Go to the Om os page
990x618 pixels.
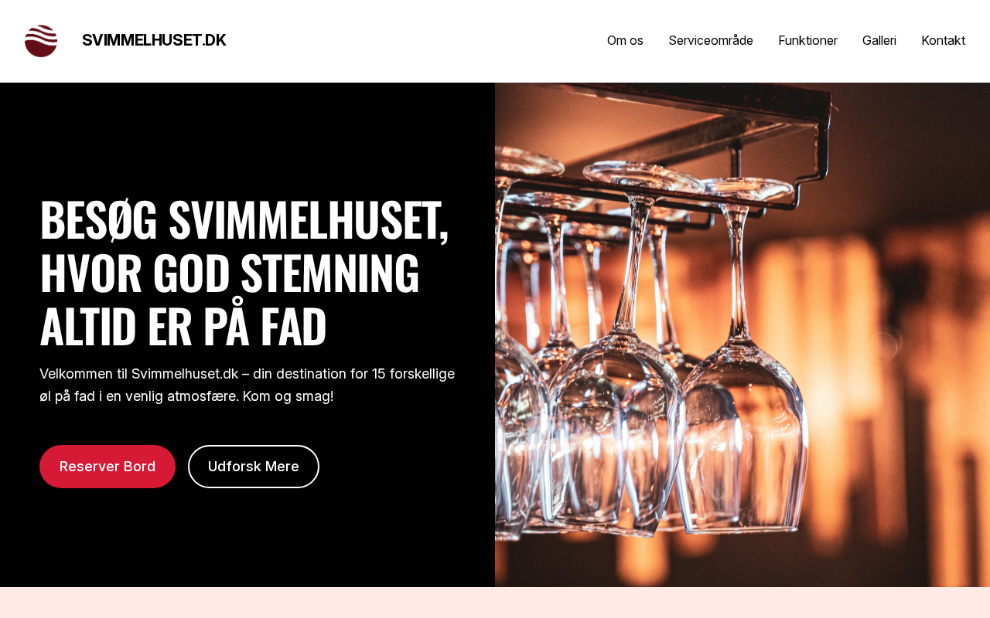pyautogui.click(x=625, y=40)
